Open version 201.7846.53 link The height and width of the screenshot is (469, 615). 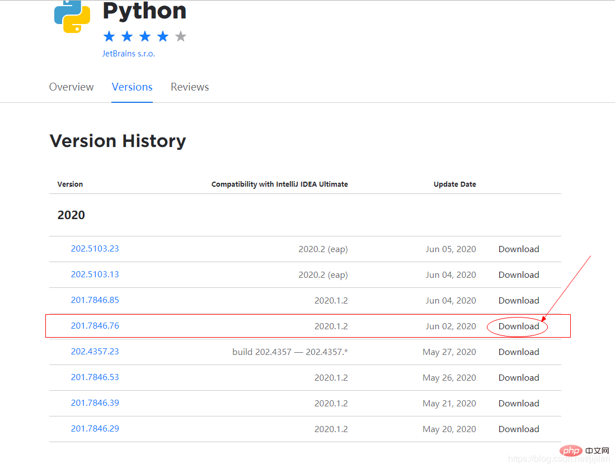click(x=95, y=377)
